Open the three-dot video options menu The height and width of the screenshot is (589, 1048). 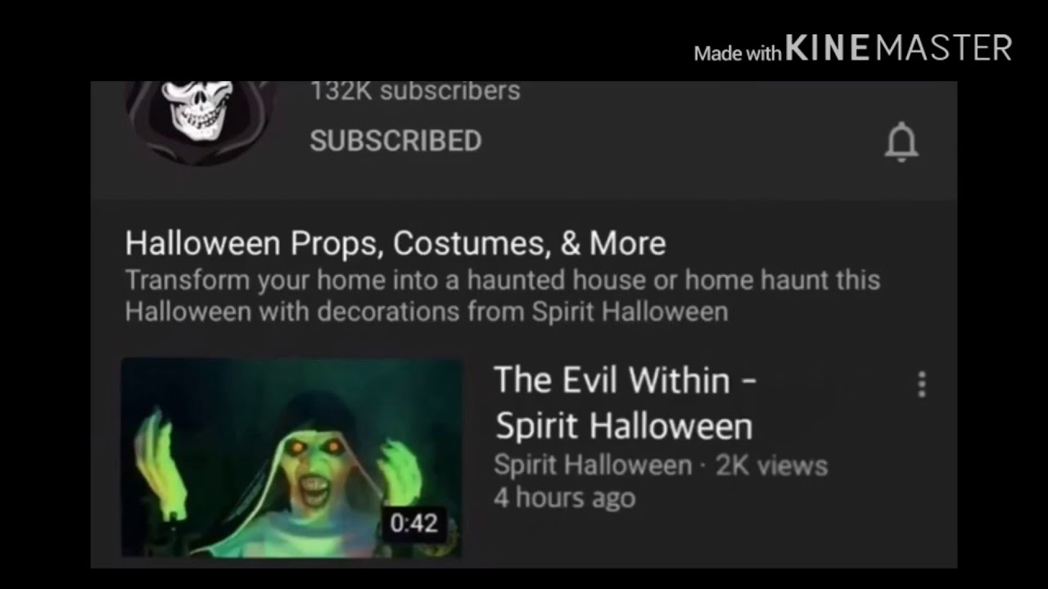point(922,384)
